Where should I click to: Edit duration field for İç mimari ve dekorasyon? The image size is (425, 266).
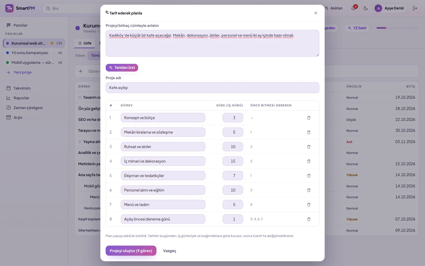pyautogui.click(x=233, y=161)
